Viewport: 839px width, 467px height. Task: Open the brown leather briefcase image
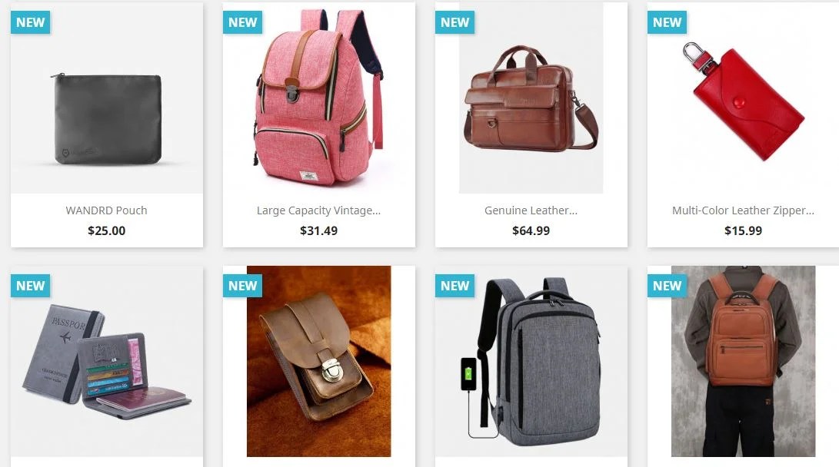tap(531, 98)
